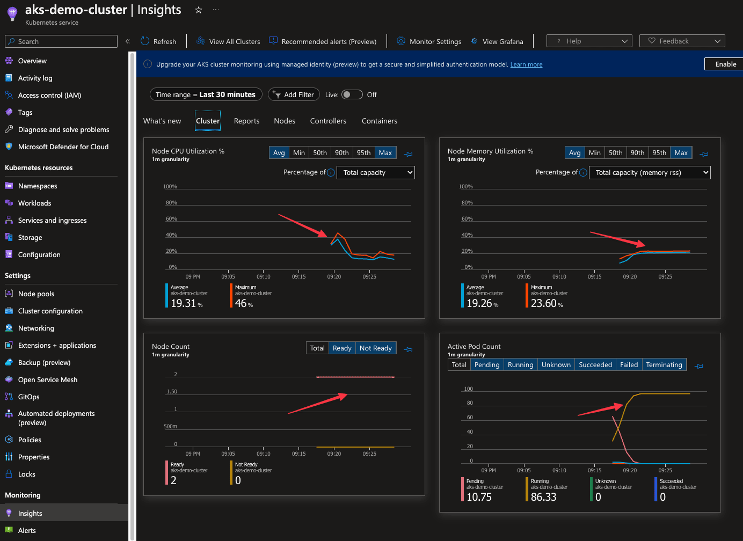The height and width of the screenshot is (541, 743).
Task: Click the star to favorite this Insights view
Action: (198, 9)
